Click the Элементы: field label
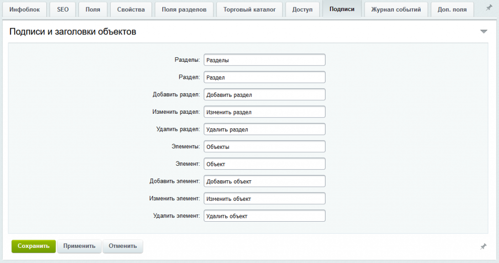499x263 pixels. point(186,146)
